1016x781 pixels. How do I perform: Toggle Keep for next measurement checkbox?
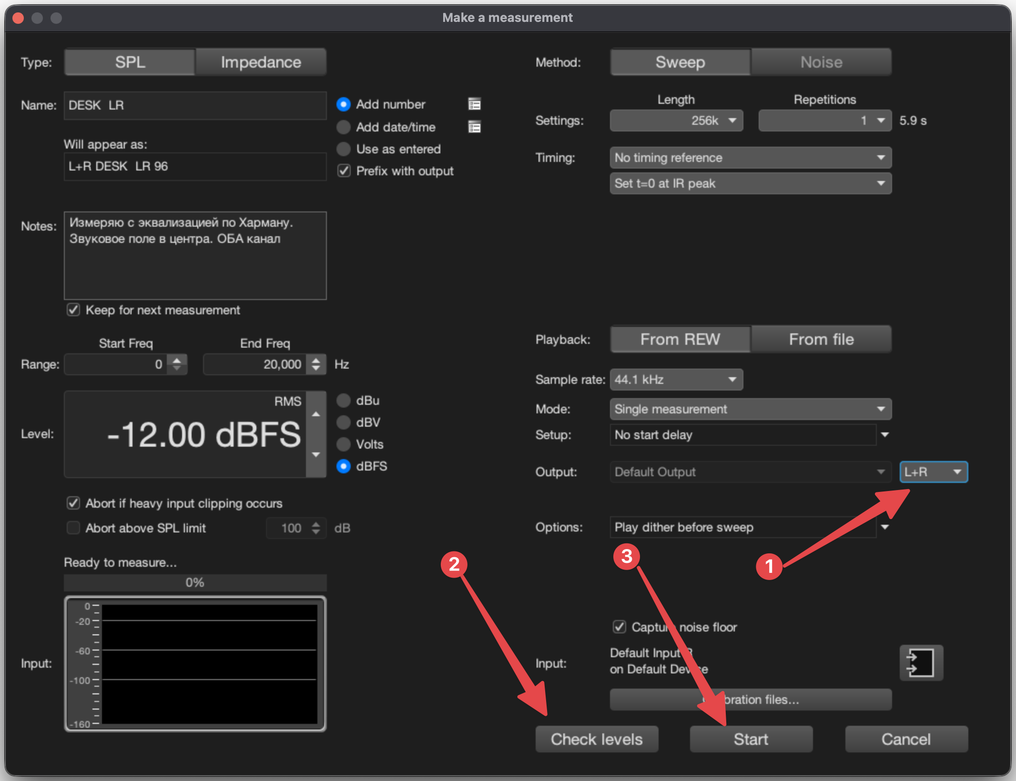[x=73, y=310]
